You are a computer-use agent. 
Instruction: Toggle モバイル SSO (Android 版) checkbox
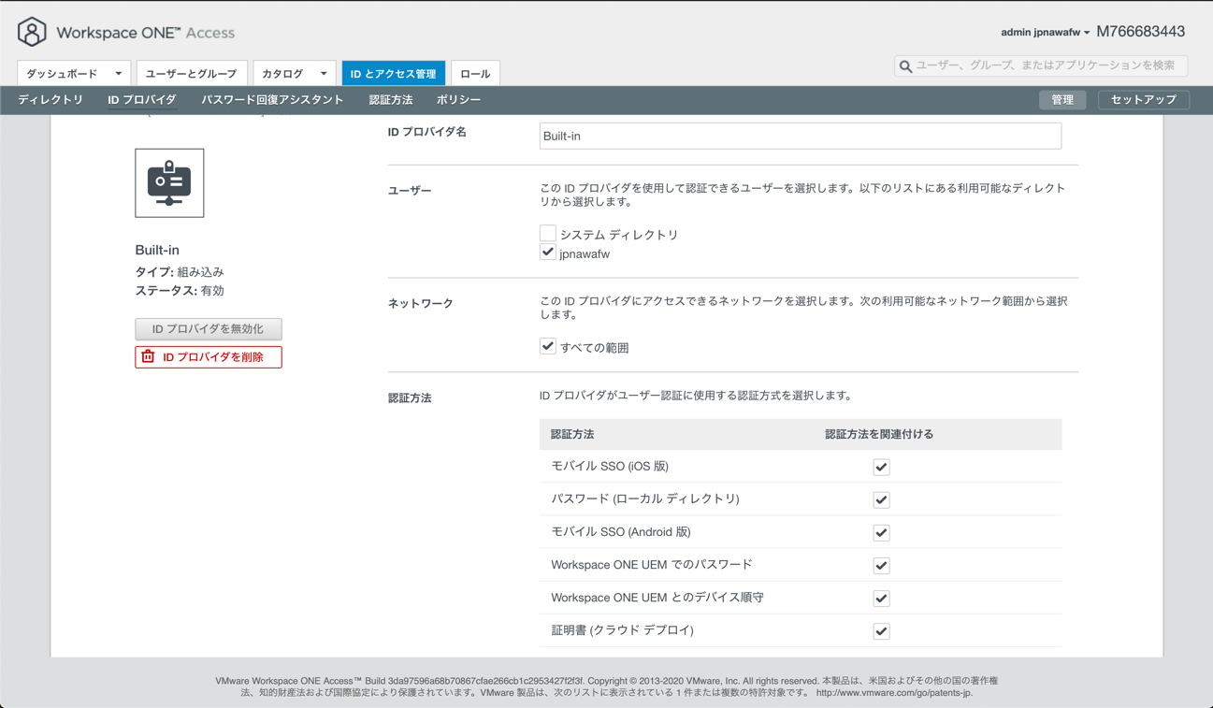coord(881,532)
